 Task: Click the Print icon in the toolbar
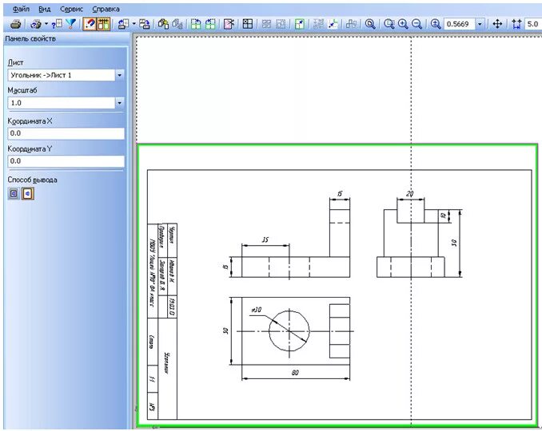[15, 24]
